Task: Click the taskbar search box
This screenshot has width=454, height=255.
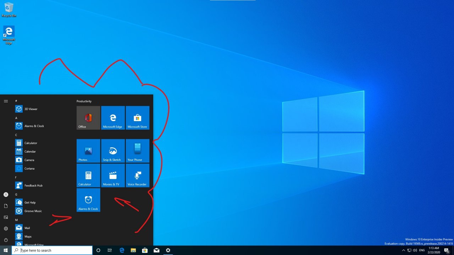Action: click(x=52, y=250)
